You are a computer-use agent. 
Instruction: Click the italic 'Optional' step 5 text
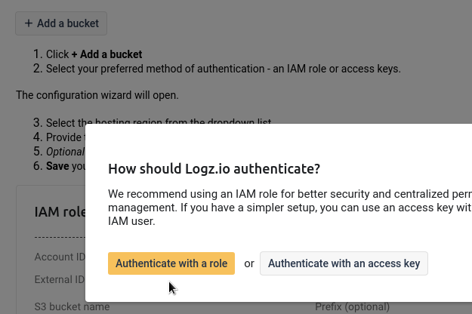tap(65, 152)
